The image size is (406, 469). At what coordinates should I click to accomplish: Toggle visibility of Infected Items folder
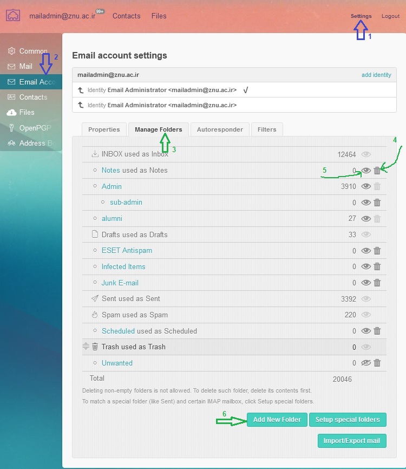pos(366,266)
